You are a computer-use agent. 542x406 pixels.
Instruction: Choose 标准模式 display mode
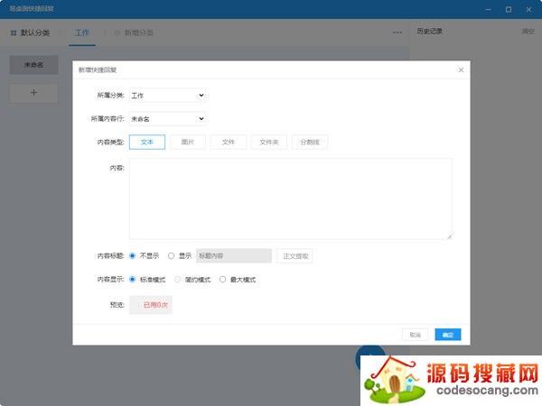pyautogui.click(x=133, y=280)
